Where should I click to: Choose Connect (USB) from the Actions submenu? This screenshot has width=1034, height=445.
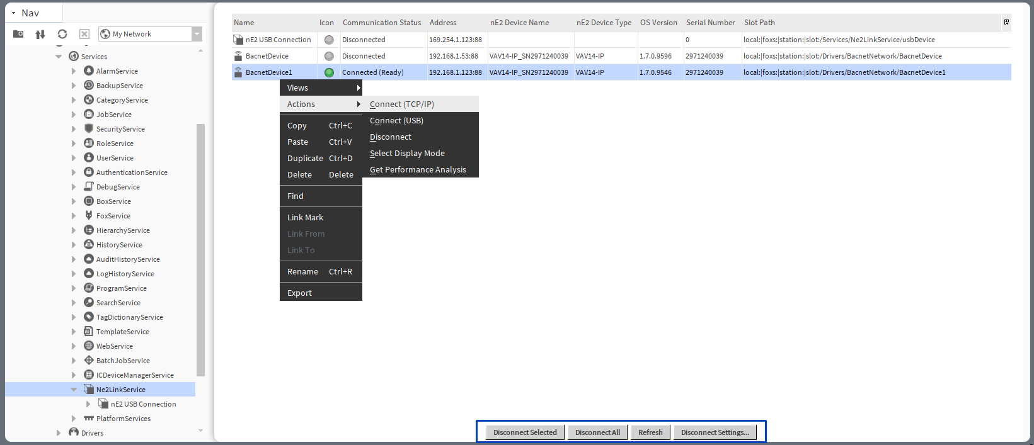point(396,121)
